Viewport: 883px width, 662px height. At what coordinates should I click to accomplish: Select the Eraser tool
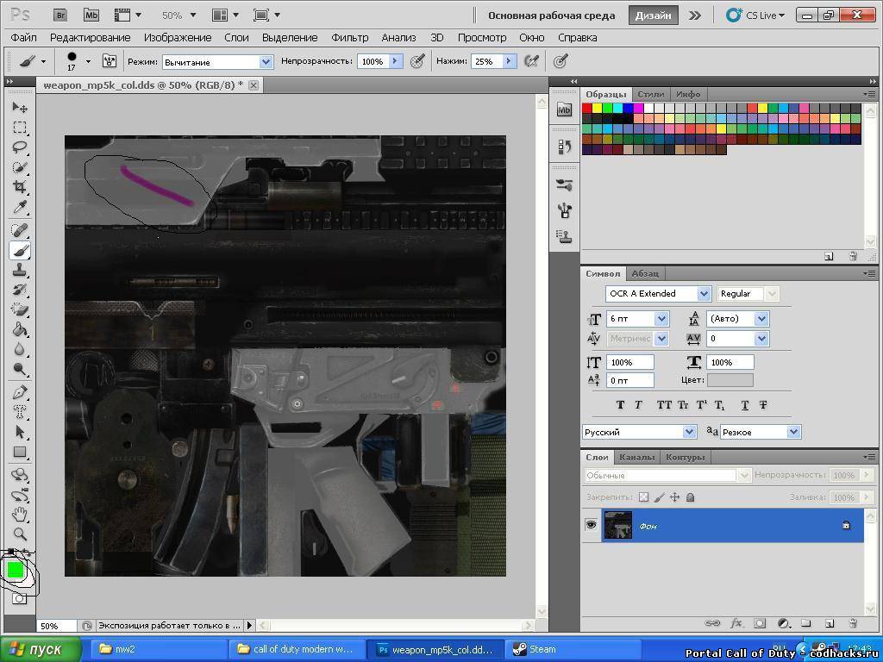pos(20,309)
